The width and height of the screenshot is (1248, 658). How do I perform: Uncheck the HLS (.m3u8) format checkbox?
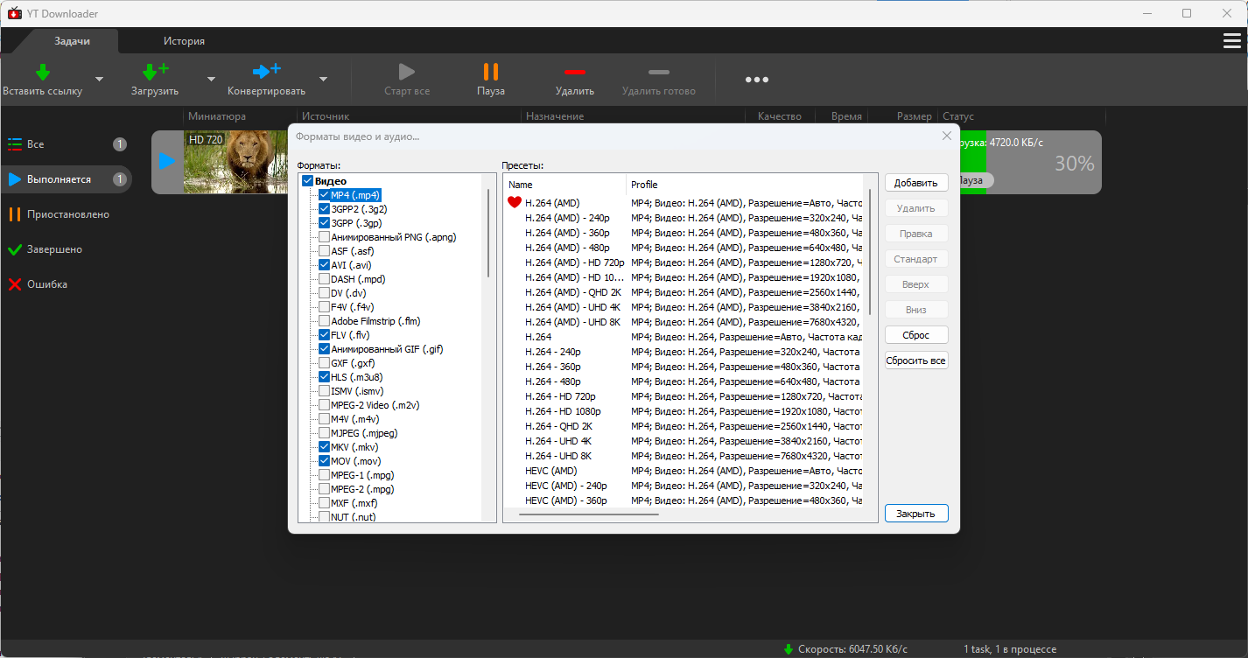[325, 377]
